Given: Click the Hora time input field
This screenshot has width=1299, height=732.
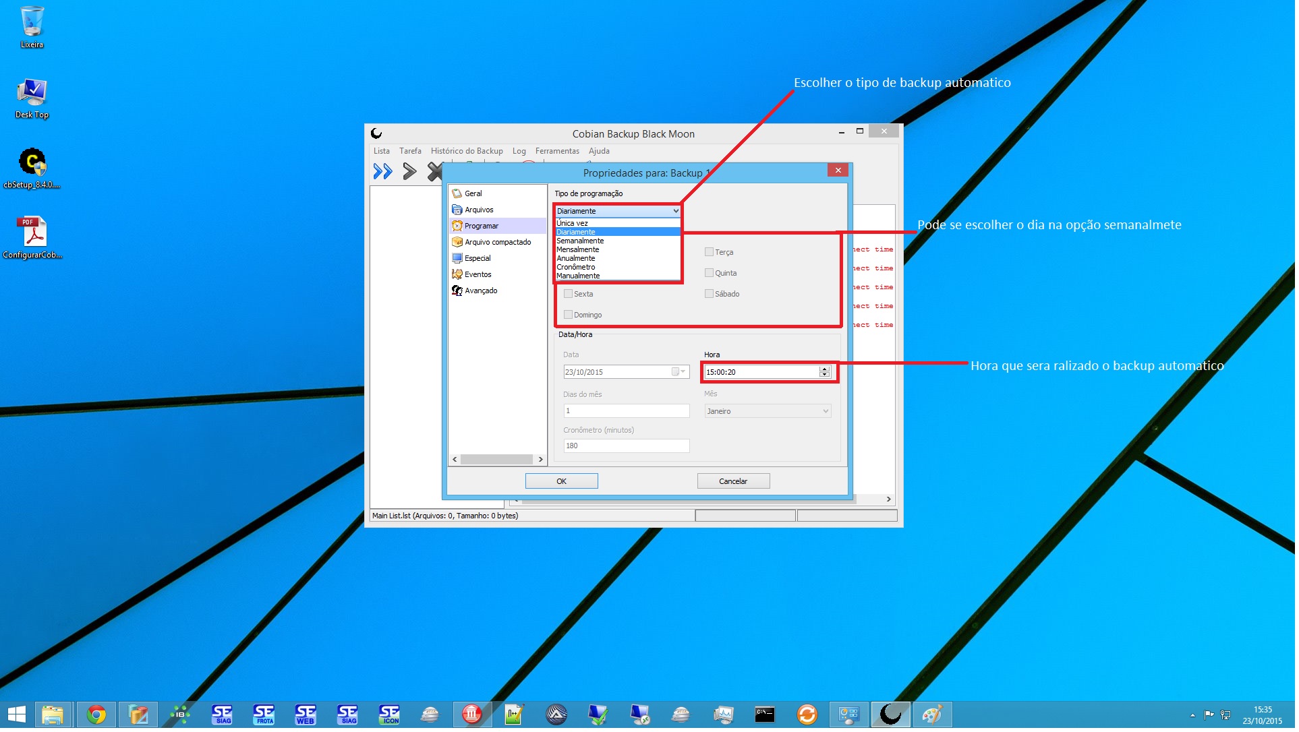Looking at the screenshot, I should (x=762, y=373).
